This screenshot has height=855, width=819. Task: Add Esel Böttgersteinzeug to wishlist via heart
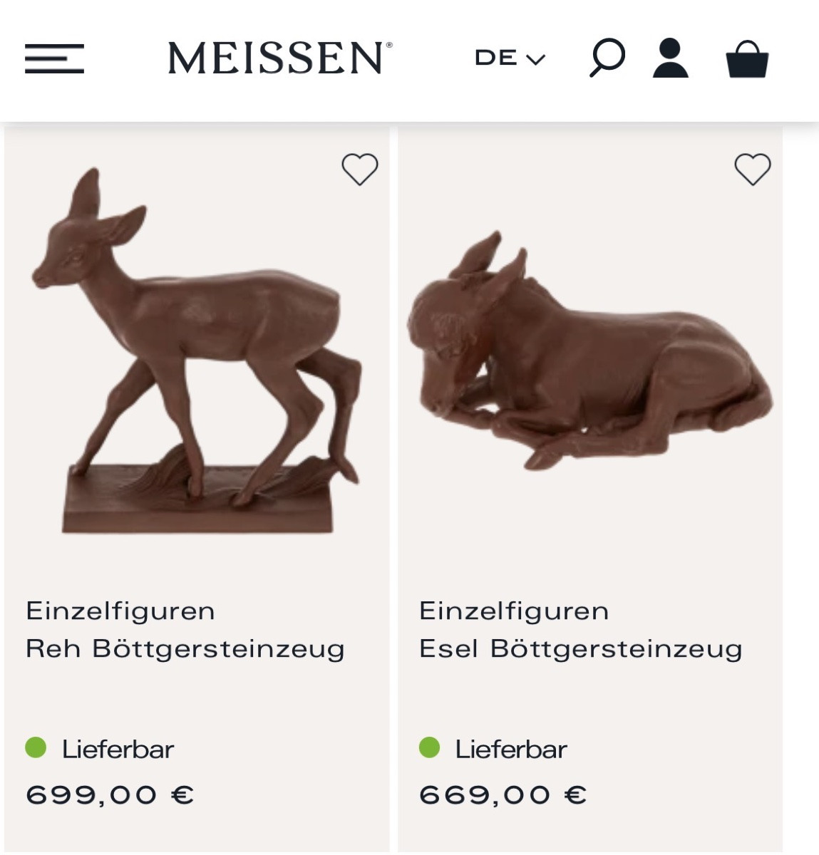752,169
